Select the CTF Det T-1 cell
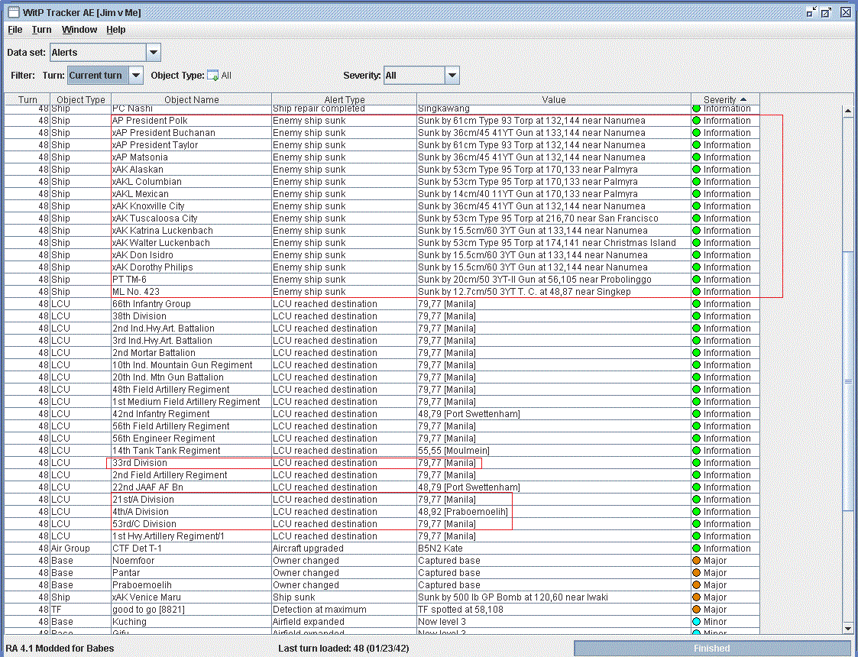The width and height of the screenshot is (858, 657). (191, 549)
